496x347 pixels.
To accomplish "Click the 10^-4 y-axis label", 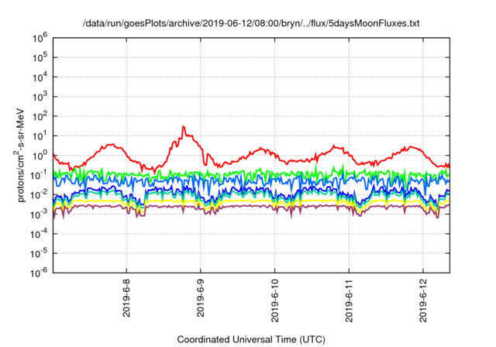I will coord(39,234).
